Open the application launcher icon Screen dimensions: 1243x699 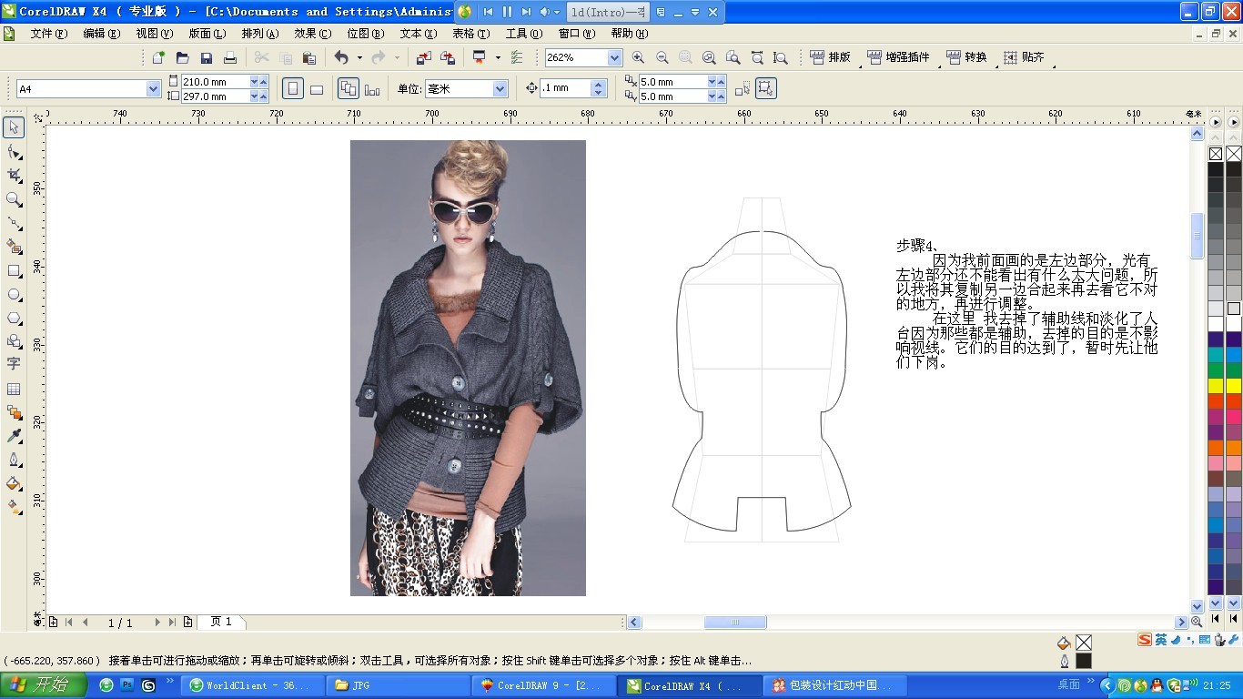480,57
